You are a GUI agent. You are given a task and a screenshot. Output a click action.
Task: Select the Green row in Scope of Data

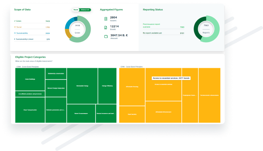pos(32,21)
